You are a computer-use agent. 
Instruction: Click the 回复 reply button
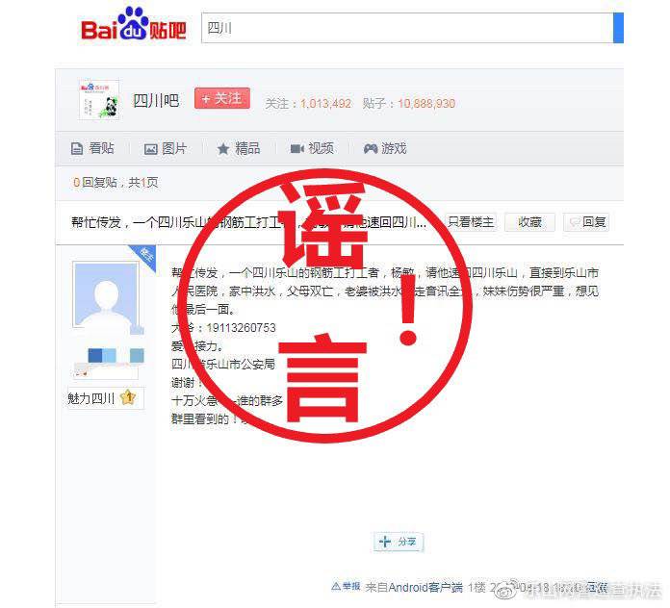coord(586,222)
